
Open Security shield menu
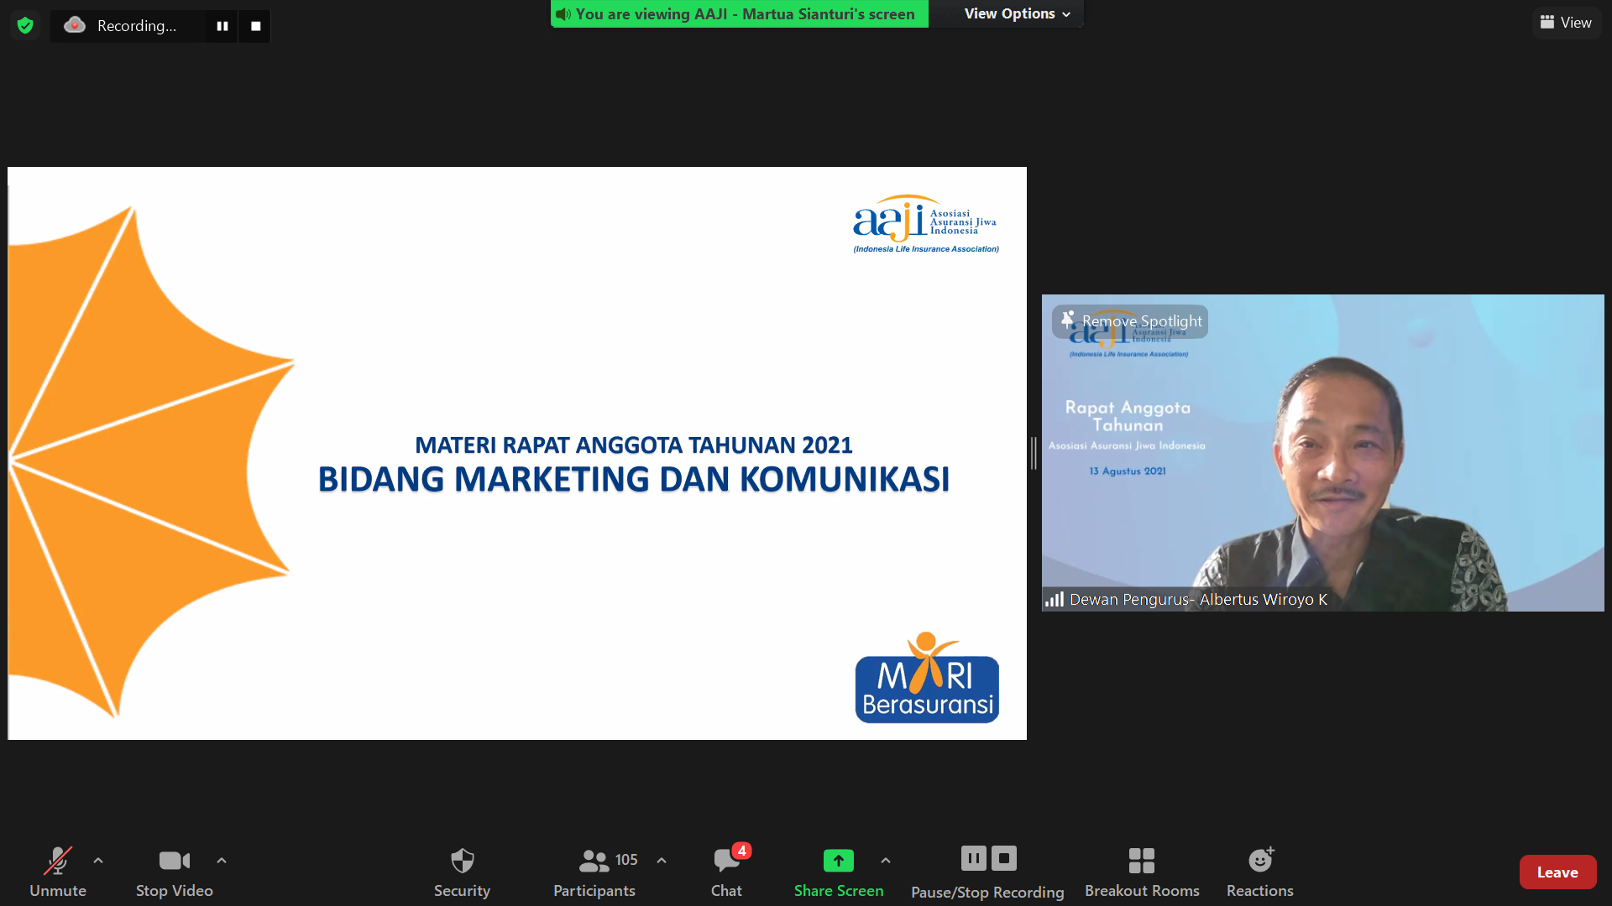[462, 872]
